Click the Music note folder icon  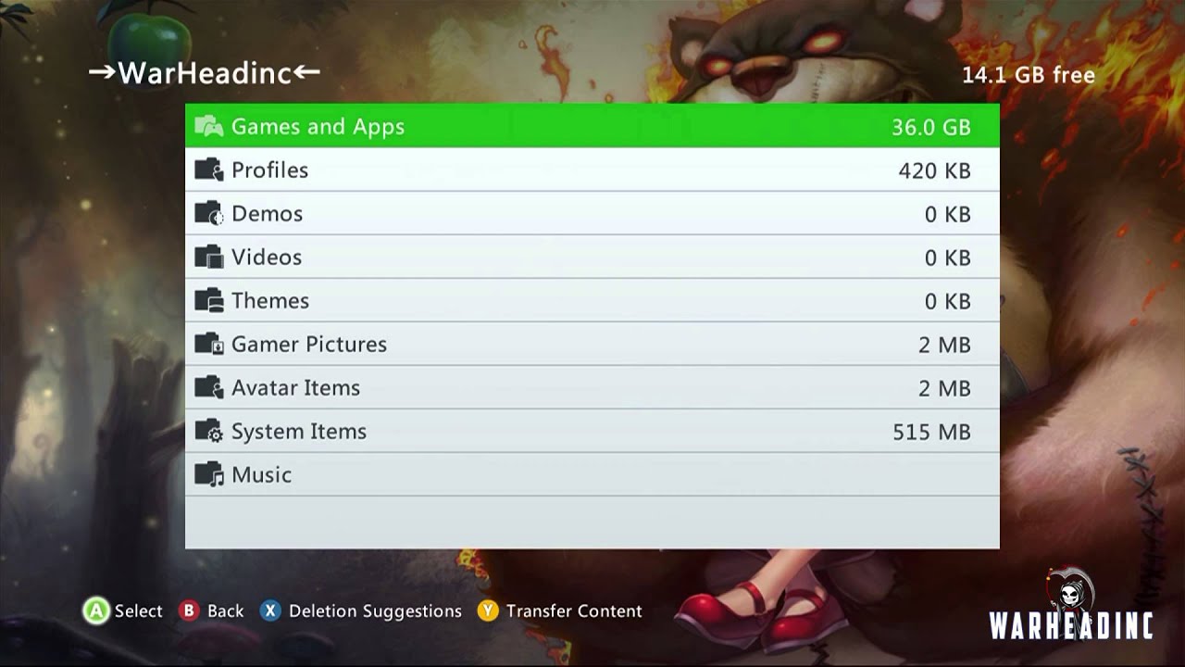209,475
